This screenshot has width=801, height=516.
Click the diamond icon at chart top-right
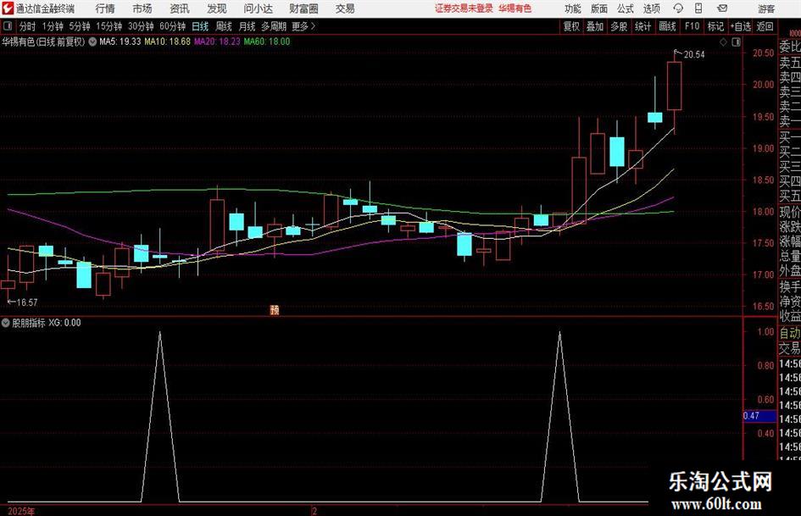tap(723, 42)
